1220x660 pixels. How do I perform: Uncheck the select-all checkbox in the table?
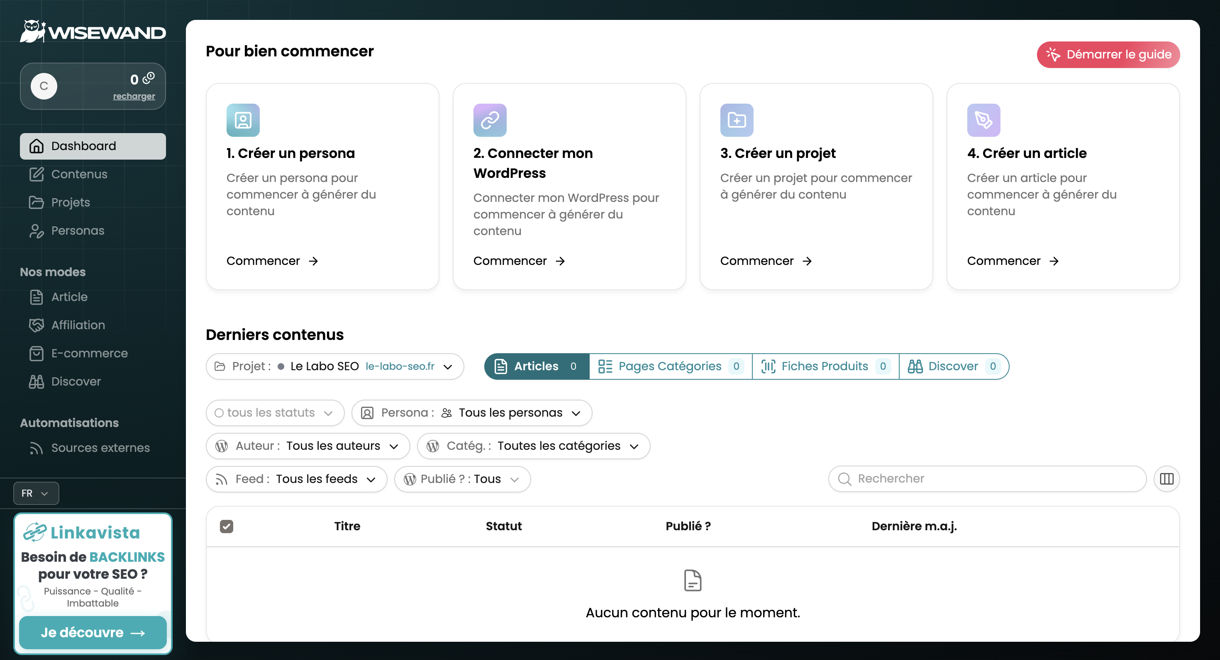[x=227, y=526]
